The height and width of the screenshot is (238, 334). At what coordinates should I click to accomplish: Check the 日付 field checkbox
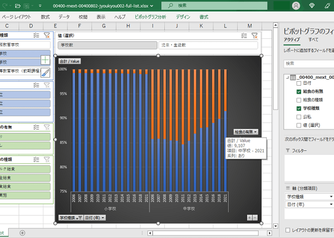pos(299,83)
